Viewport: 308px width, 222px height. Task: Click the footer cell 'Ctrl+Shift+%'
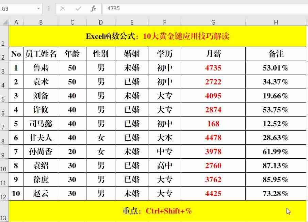pyautogui.click(x=157, y=211)
